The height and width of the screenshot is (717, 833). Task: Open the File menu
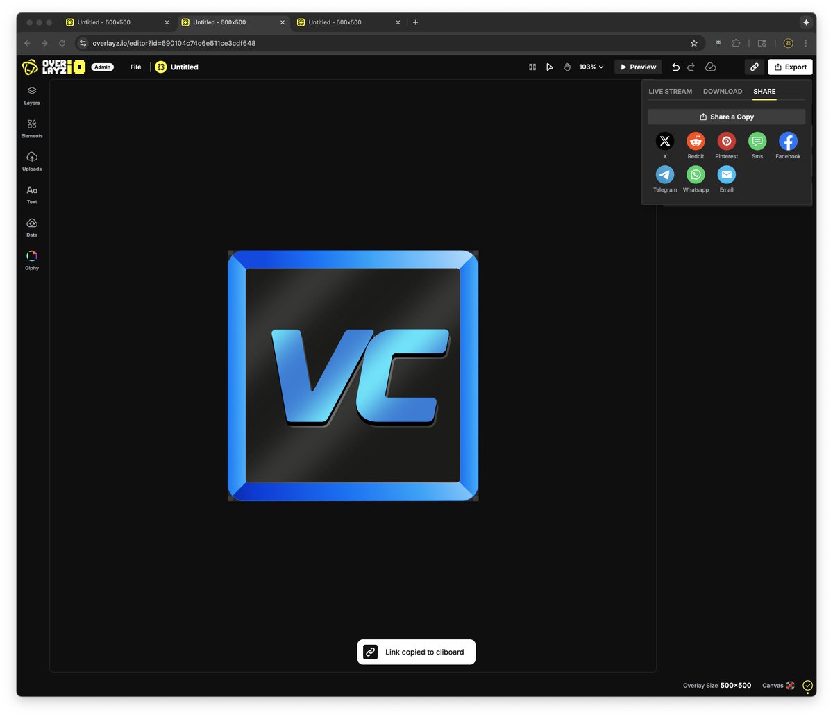click(x=135, y=67)
